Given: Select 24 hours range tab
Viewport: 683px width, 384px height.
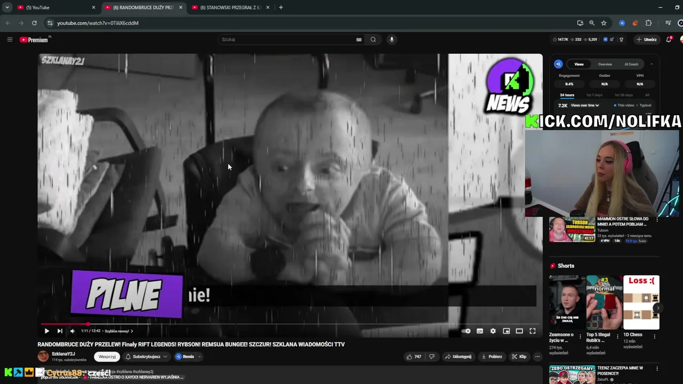Looking at the screenshot, I should pyautogui.click(x=567, y=95).
